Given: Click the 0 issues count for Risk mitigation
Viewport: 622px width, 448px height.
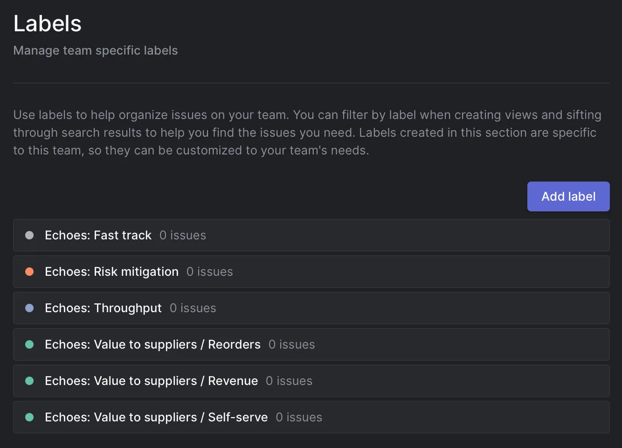Looking at the screenshot, I should pos(210,272).
